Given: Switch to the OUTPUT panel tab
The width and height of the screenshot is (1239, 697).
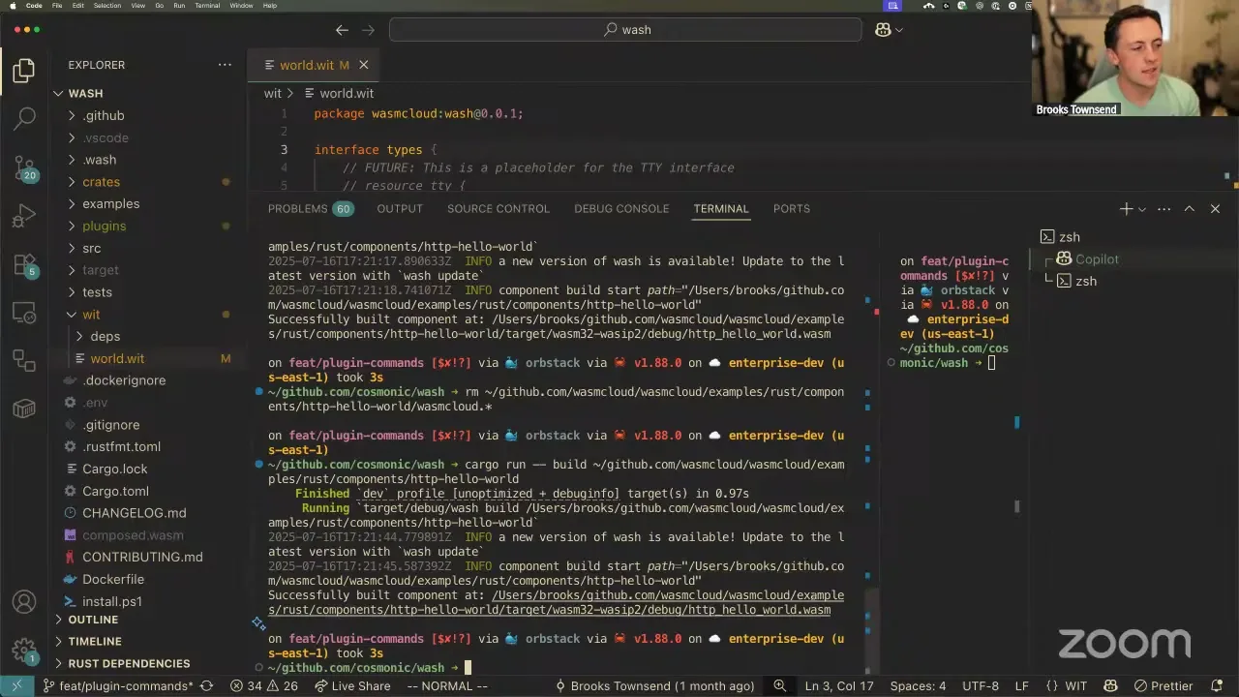Looking at the screenshot, I should pos(400,209).
